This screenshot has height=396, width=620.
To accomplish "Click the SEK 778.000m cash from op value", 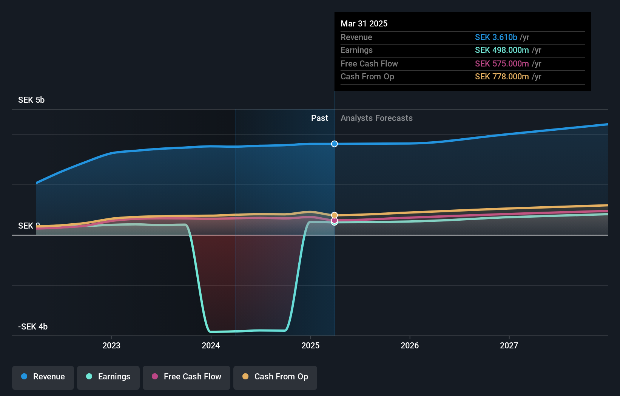I will point(502,76).
